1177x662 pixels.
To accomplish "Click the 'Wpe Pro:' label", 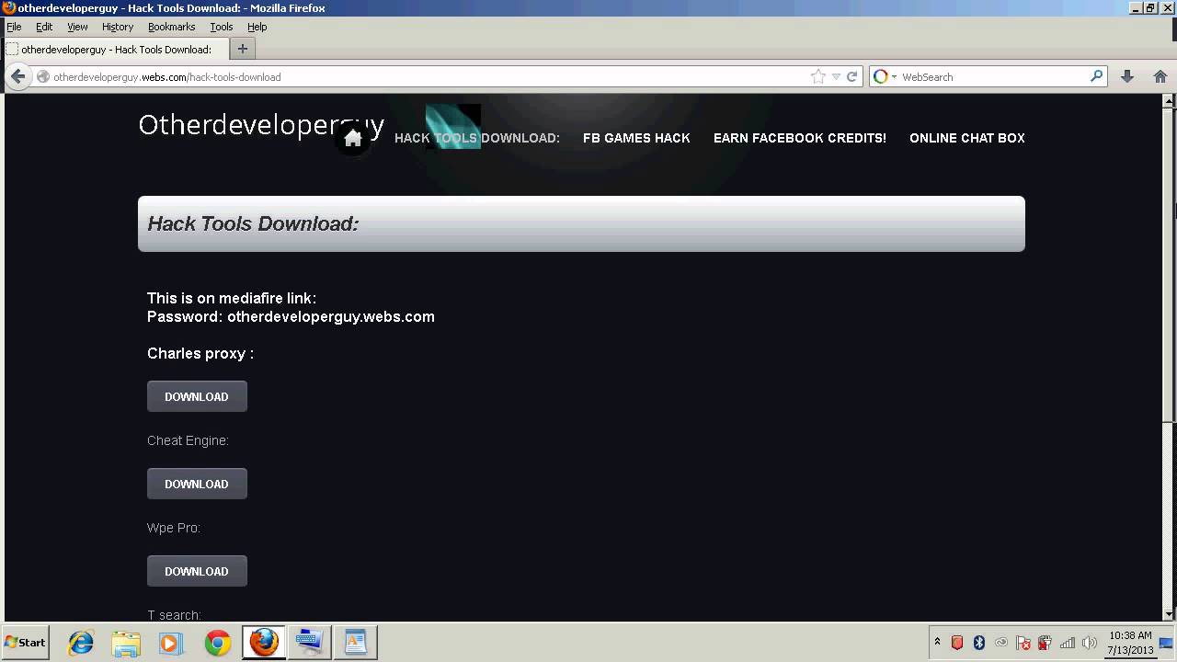I will 174,528.
